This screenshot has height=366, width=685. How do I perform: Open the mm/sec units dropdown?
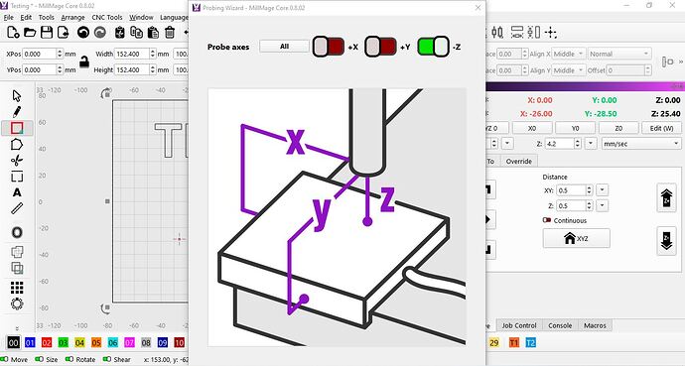coord(641,144)
